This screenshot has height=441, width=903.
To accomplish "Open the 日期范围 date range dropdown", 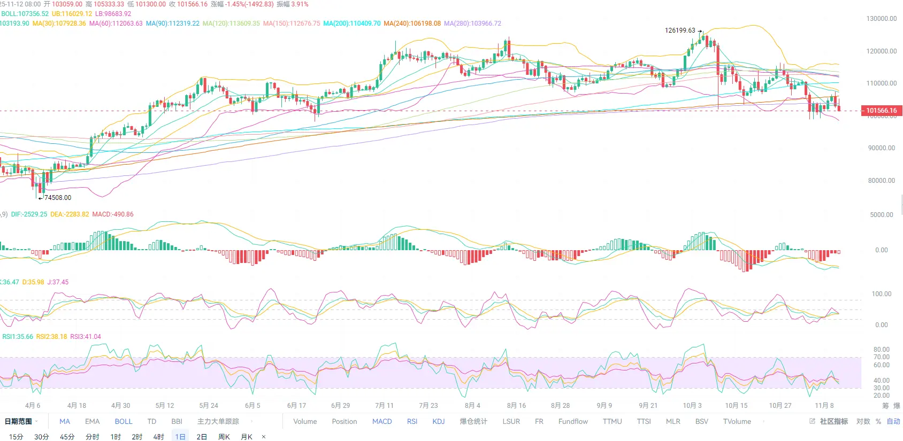I will coord(21,421).
